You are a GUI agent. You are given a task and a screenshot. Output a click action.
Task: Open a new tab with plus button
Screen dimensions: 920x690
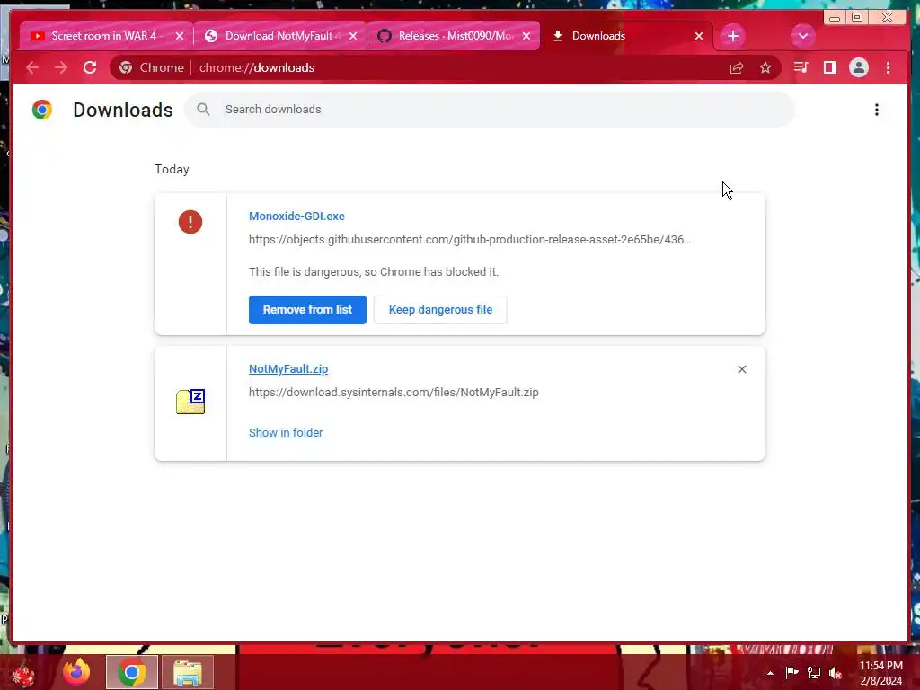(x=732, y=36)
